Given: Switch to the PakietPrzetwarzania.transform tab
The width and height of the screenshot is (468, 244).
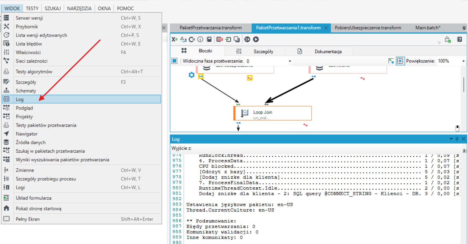Looking at the screenshot, I should pyautogui.click(x=211, y=28).
